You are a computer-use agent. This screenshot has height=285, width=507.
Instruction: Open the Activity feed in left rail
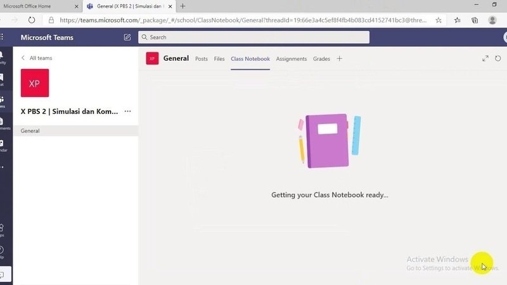(3, 57)
